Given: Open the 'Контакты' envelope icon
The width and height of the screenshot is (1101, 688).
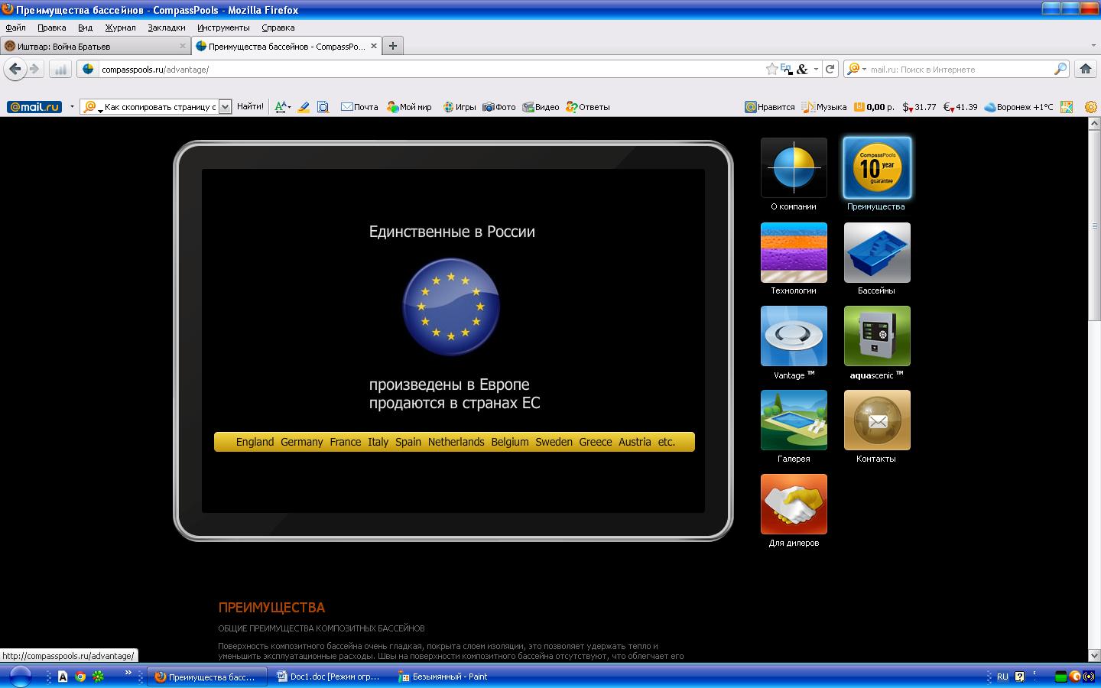Looking at the screenshot, I should point(877,420).
